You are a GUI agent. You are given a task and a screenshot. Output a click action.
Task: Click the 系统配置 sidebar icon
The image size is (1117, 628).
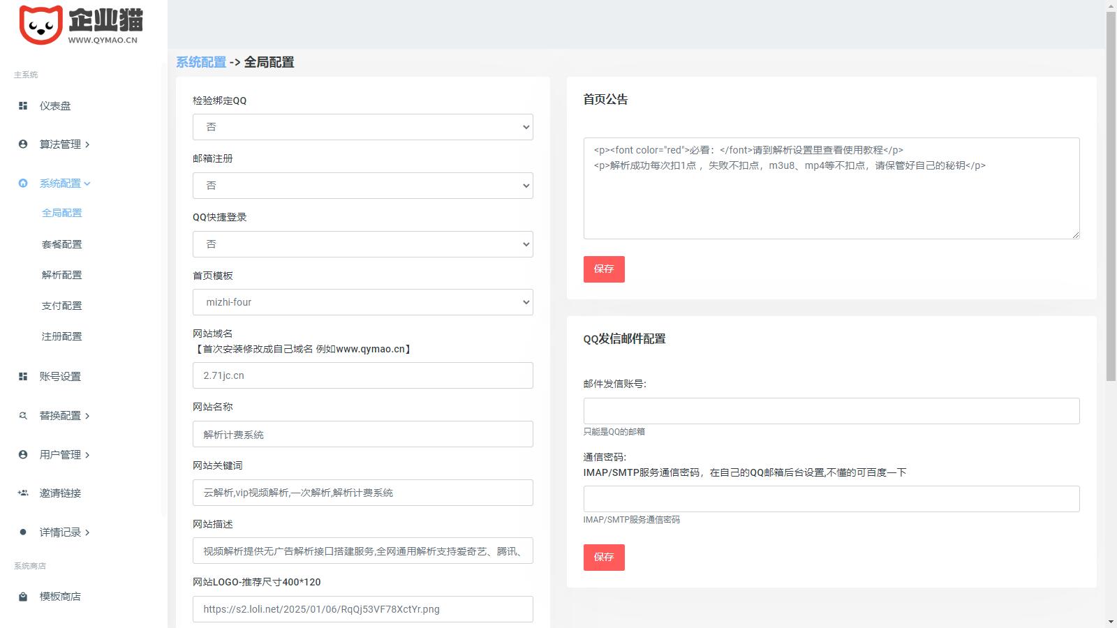[x=23, y=184]
